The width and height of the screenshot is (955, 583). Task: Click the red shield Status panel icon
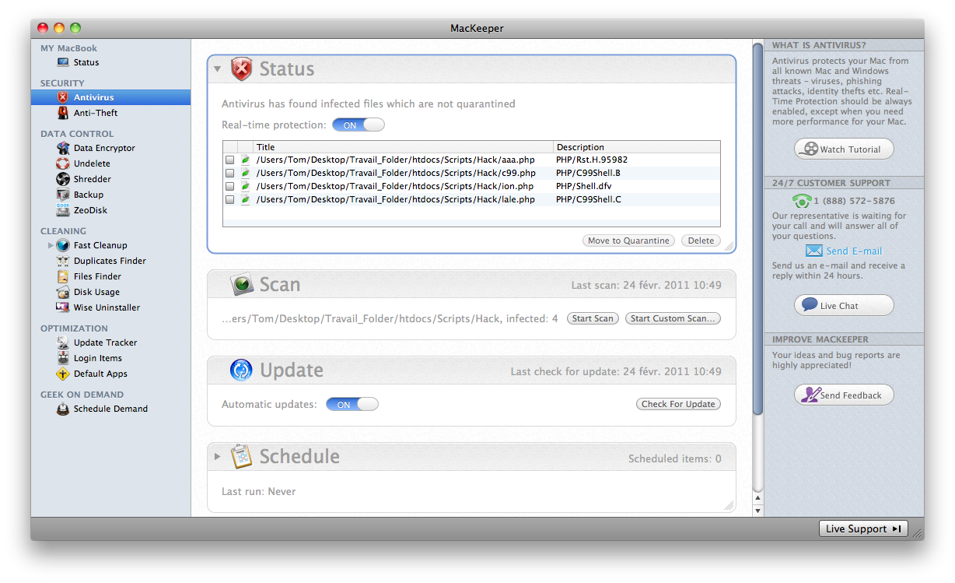(x=243, y=69)
